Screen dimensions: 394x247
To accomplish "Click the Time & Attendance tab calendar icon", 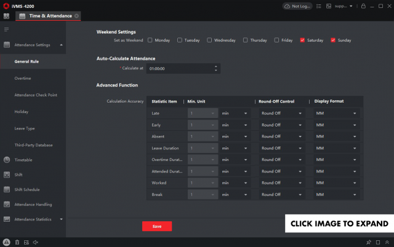I will click(22, 16).
